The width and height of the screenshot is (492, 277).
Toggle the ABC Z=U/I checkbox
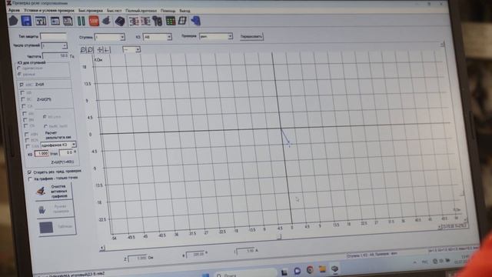[x=22, y=85]
